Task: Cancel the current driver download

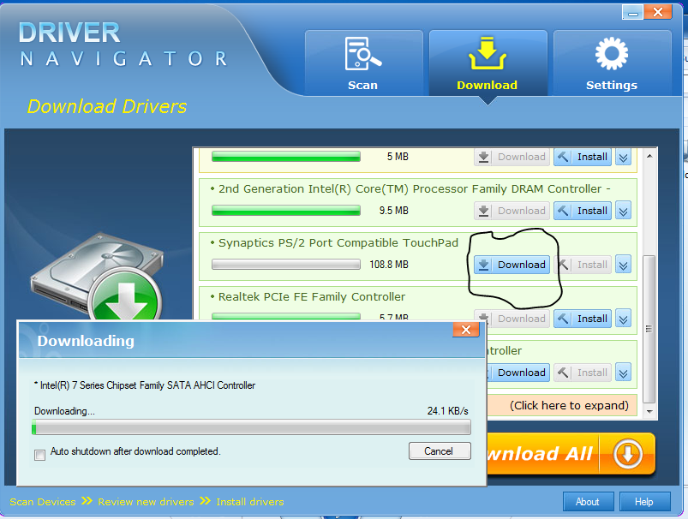Action: tap(440, 450)
